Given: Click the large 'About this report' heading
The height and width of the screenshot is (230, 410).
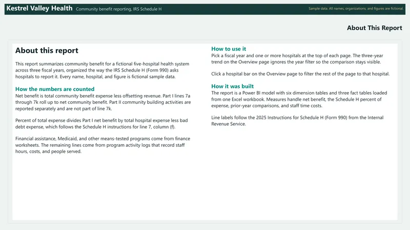Looking at the screenshot, I should click(x=47, y=50).
